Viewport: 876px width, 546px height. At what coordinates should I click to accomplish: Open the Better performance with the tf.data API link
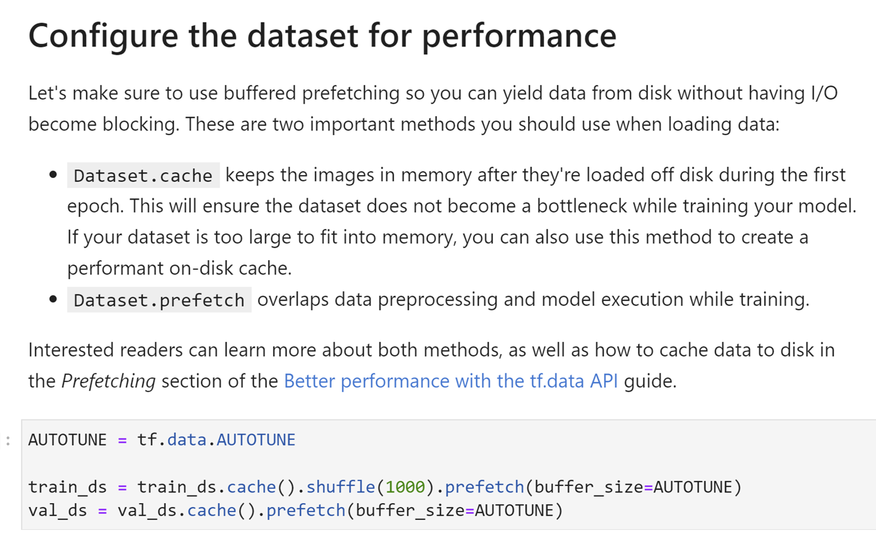451,380
